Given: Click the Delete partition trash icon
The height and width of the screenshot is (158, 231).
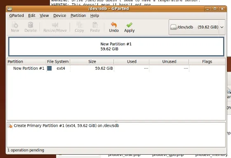Looking at the screenshot, I should click(31, 25).
